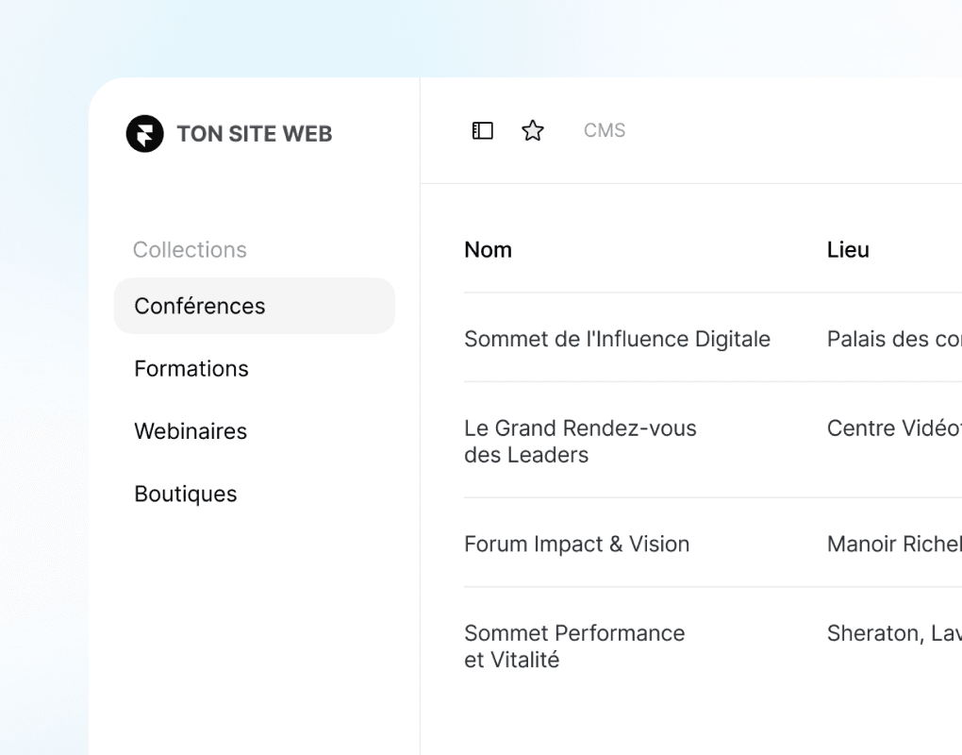Toggle the sidebar panel icon
This screenshot has height=755, width=962.
click(482, 130)
